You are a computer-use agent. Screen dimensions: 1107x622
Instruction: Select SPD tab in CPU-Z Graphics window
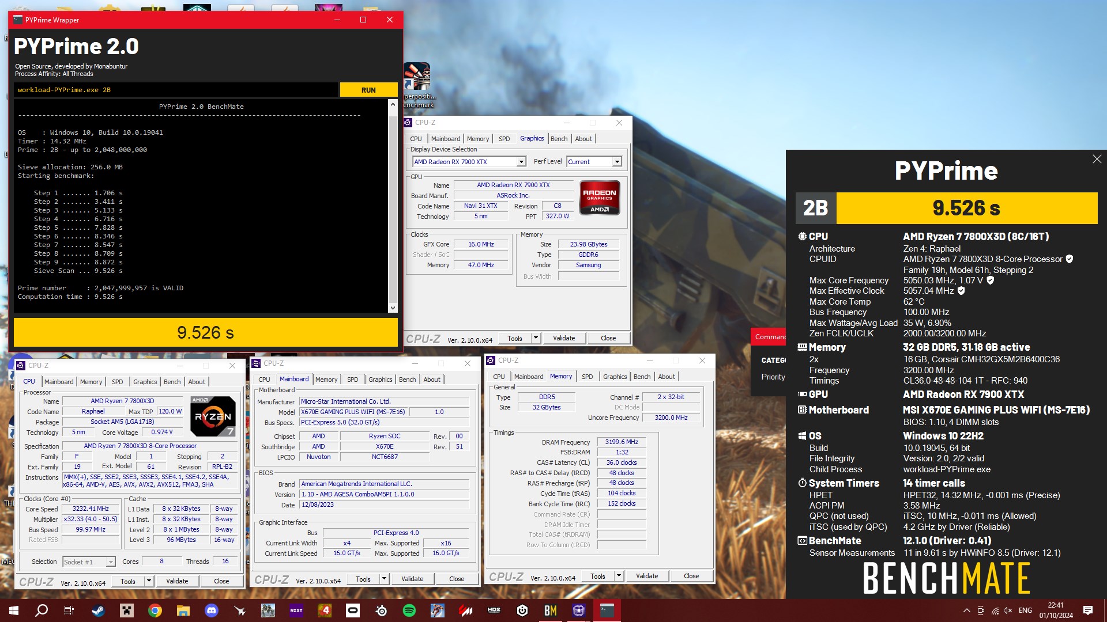pyautogui.click(x=504, y=139)
